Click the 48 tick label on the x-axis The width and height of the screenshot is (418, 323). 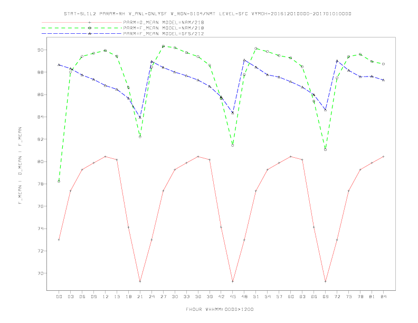pos(244,297)
